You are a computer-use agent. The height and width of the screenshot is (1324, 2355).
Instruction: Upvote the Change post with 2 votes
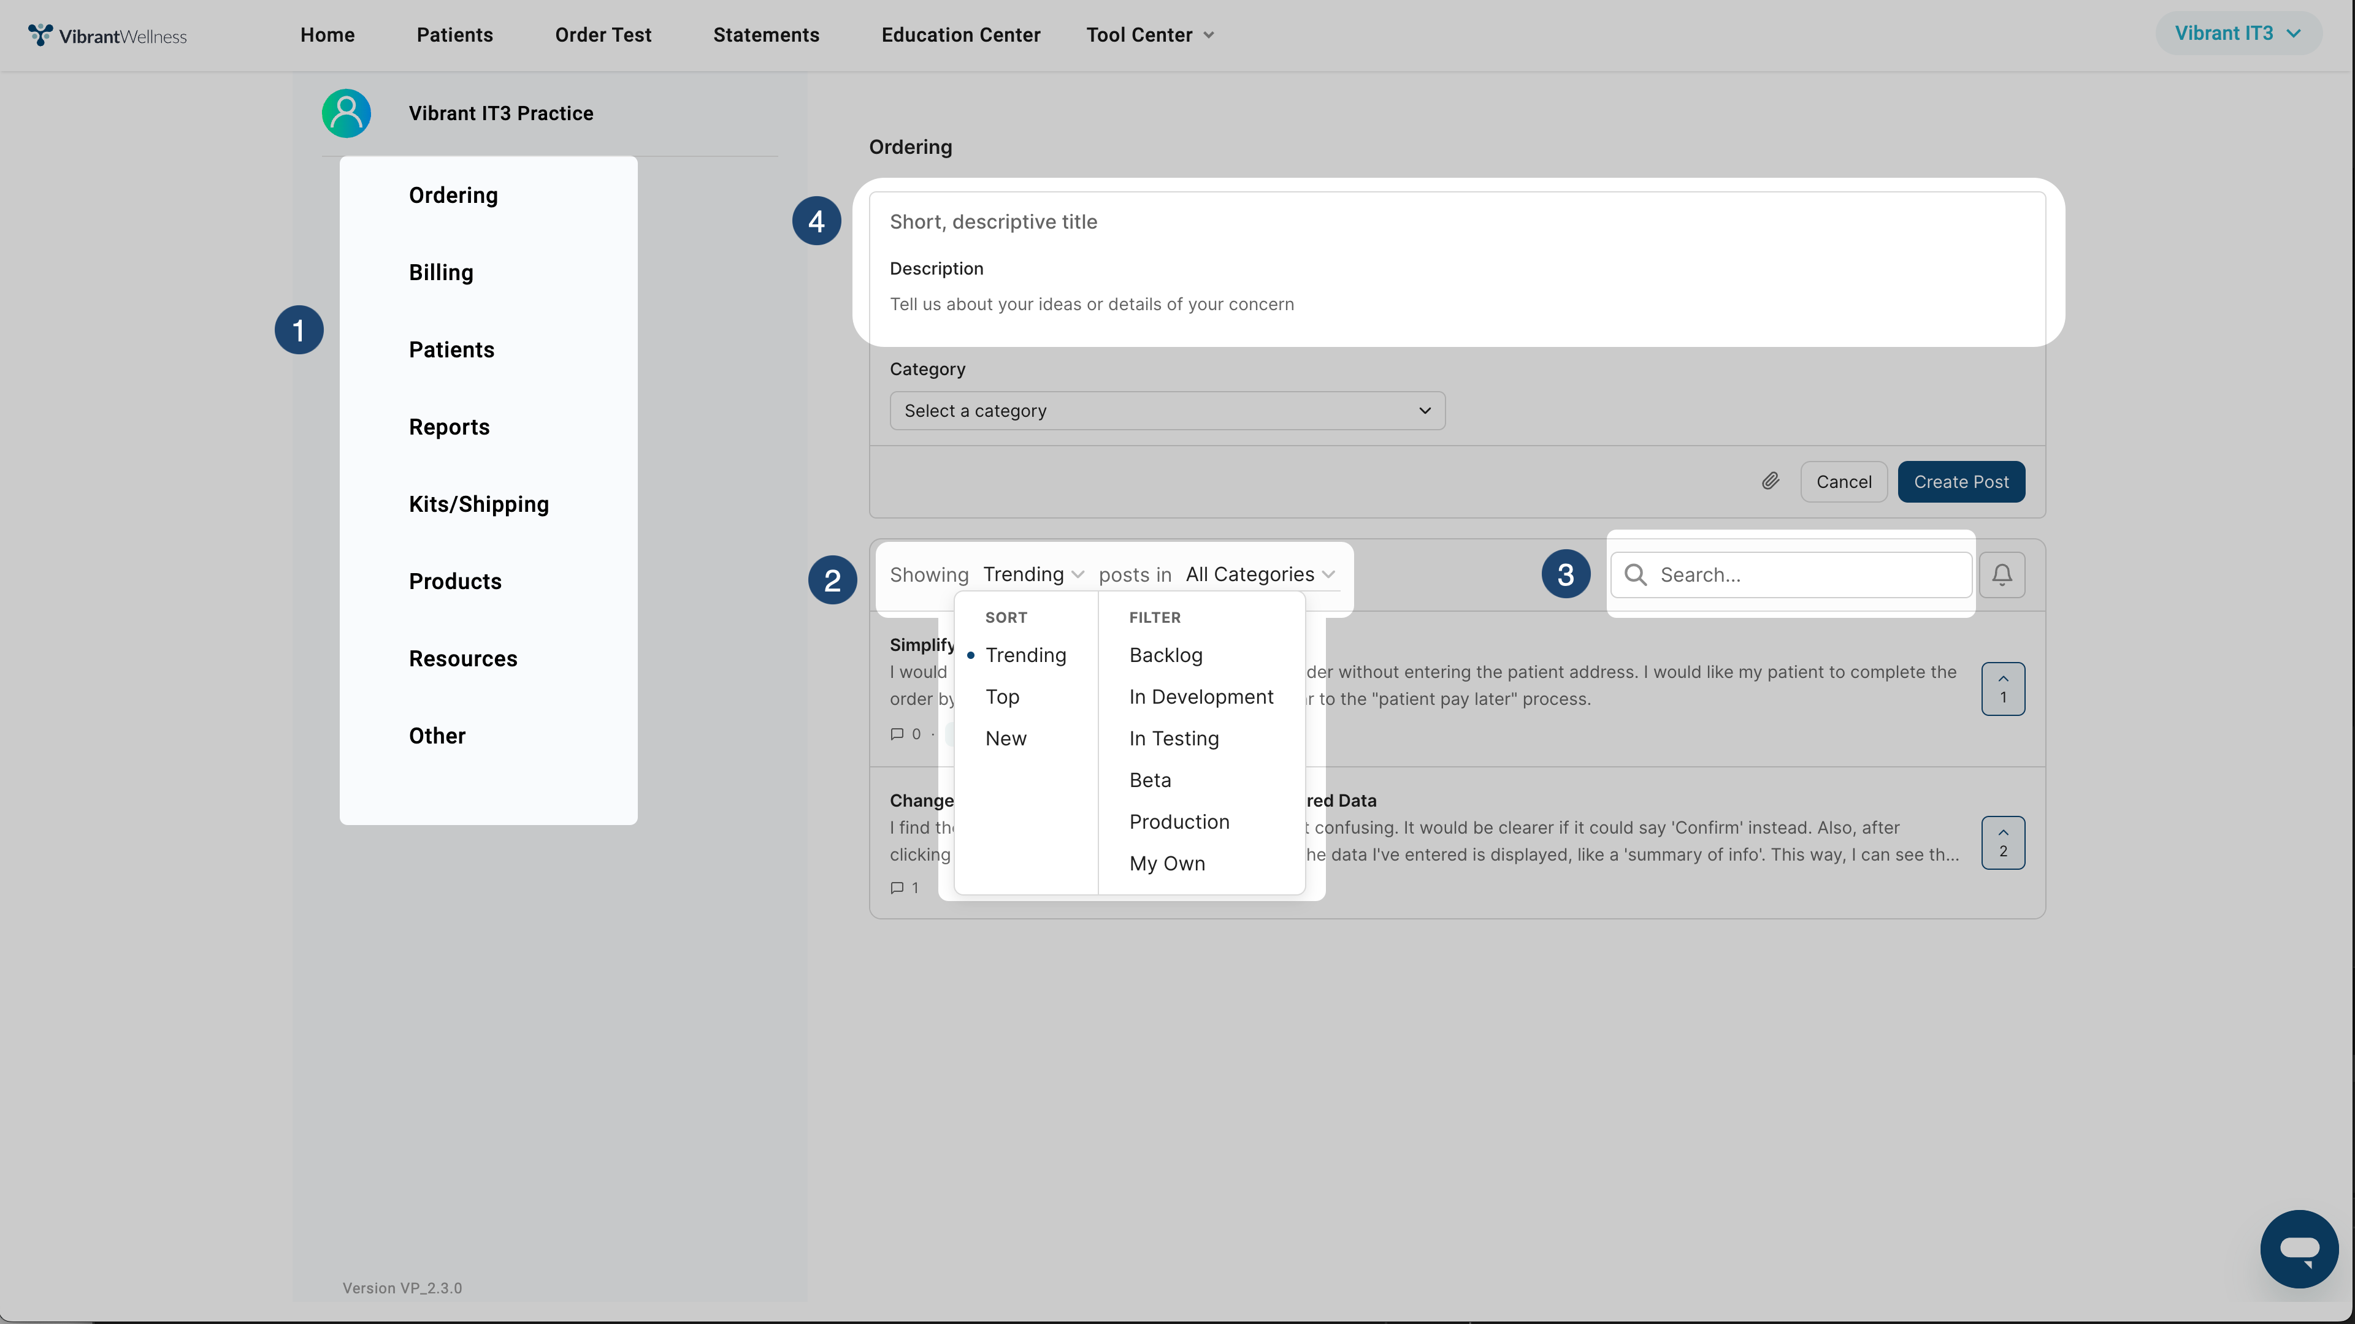tap(2002, 842)
